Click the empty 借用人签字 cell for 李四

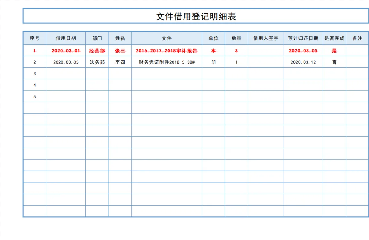[266, 62]
